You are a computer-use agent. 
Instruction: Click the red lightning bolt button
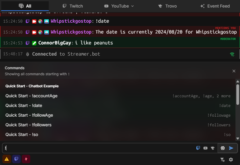pyautogui.click(x=26, y=159)
